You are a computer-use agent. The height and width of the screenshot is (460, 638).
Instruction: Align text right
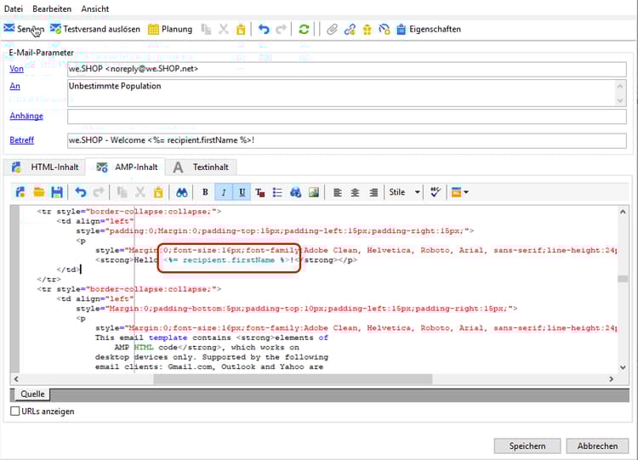point(373,192)
